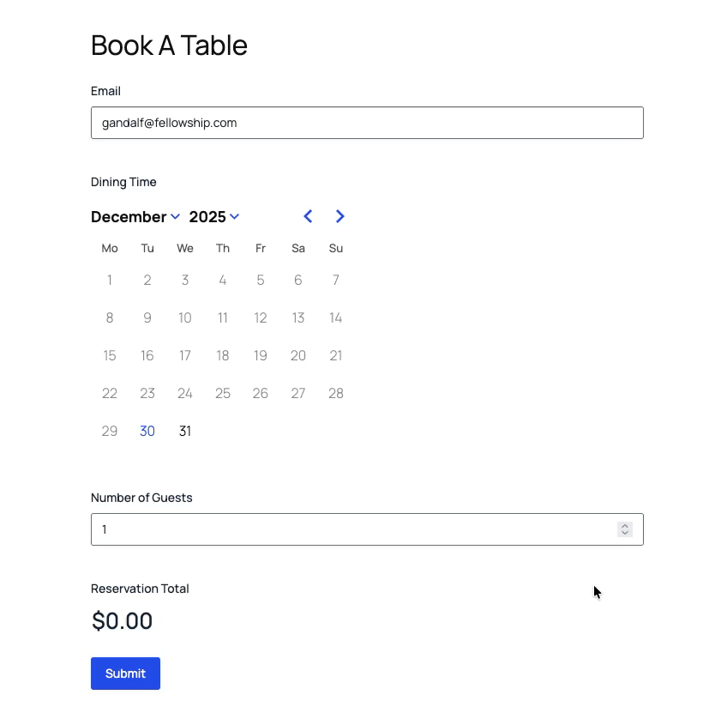Pick December 6 on the calendar
Viewport: 727px width, 719px height.
[298, 280]
